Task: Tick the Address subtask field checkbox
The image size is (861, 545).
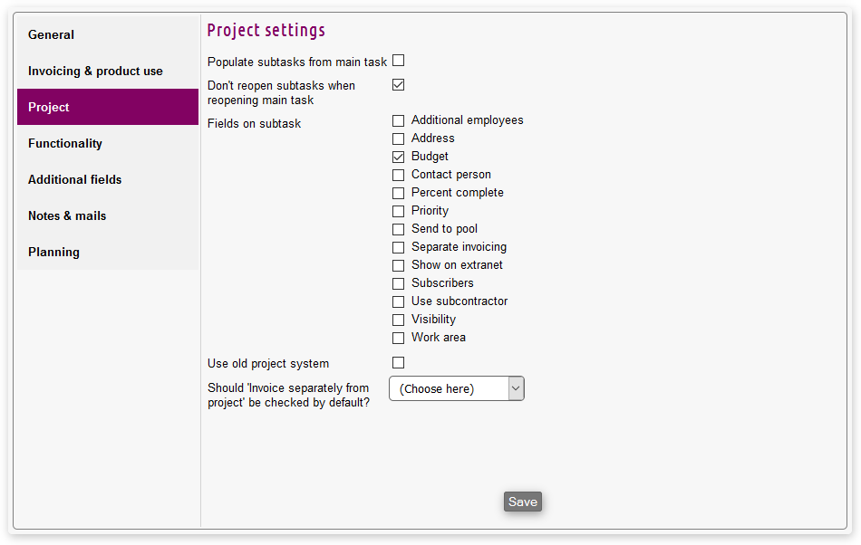Action: tap(398, 139)
